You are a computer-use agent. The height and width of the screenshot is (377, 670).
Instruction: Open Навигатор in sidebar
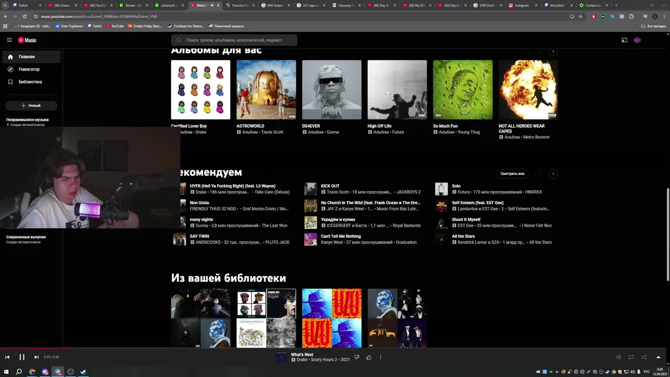point(31,69)
